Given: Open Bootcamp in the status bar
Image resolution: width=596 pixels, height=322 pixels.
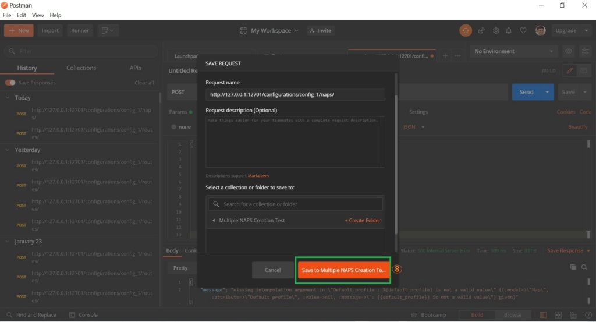Looking at the screenshot, I should [x=428, y=315].
